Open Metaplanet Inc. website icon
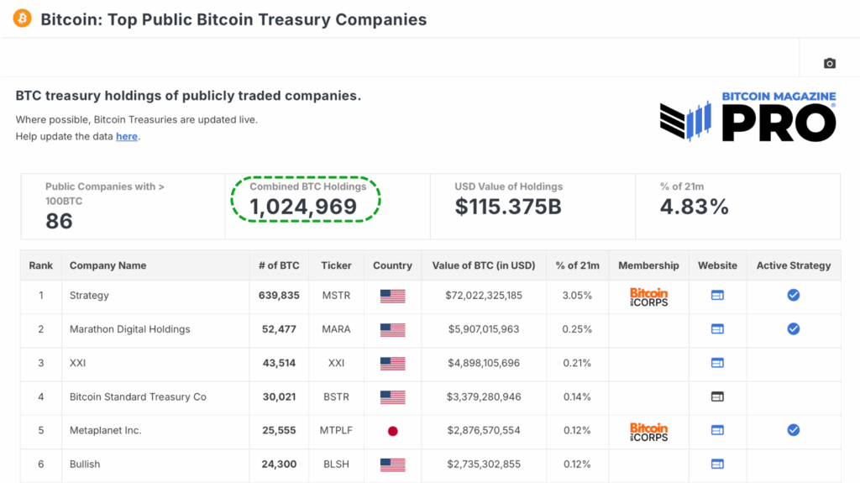The height and width of the screenshot is (483, 860). click(x=717, y=430)
